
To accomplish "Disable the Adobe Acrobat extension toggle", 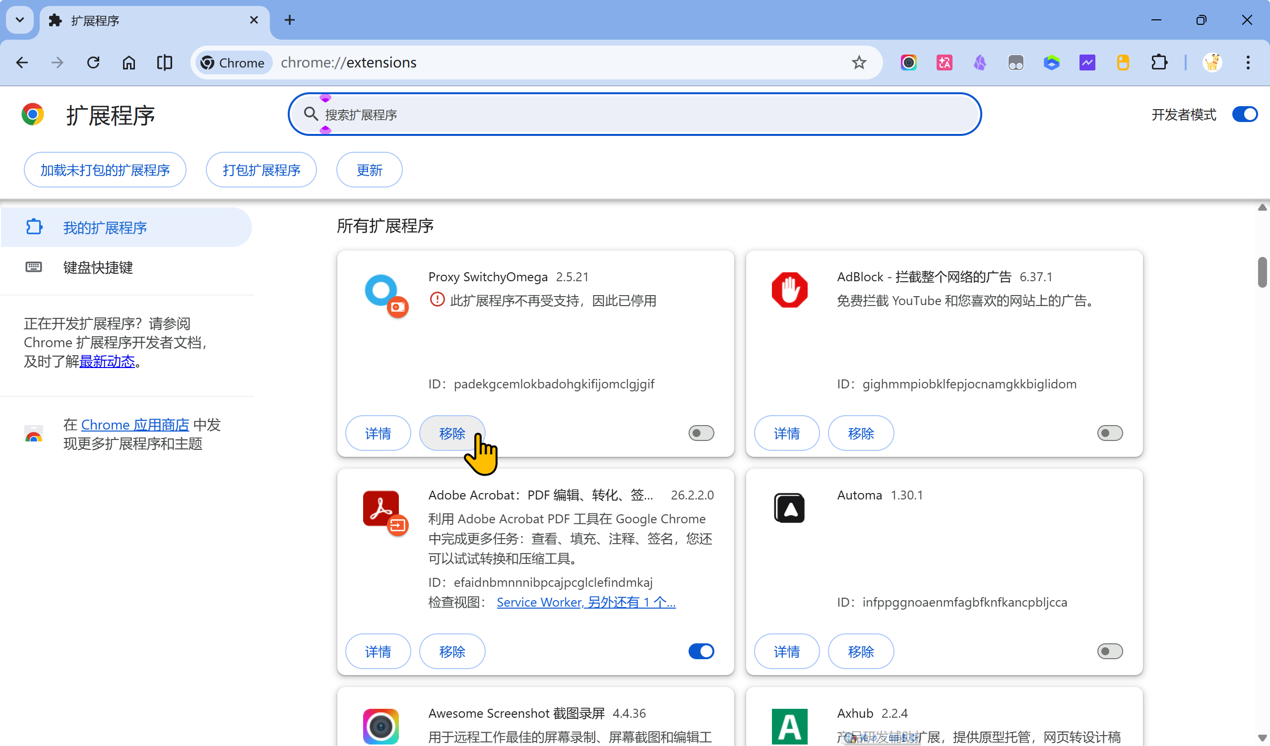I will pyautogui.click(x=701, y=651).
